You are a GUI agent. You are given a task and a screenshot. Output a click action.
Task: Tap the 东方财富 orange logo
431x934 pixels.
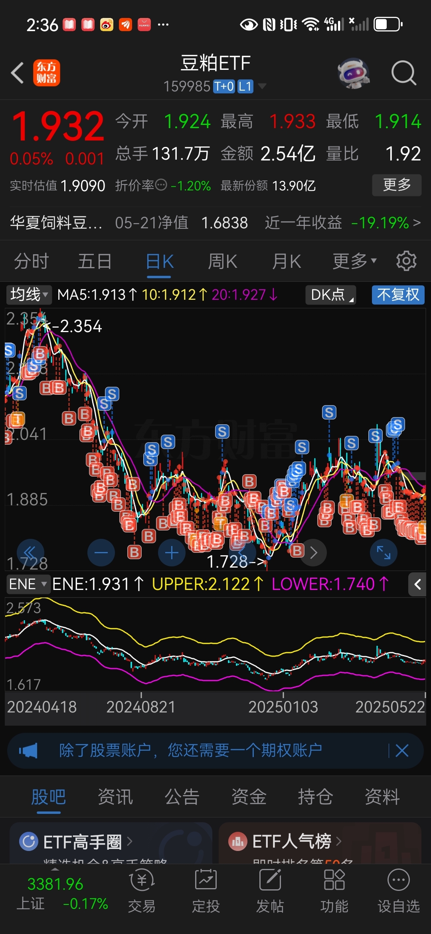[47, 73]
